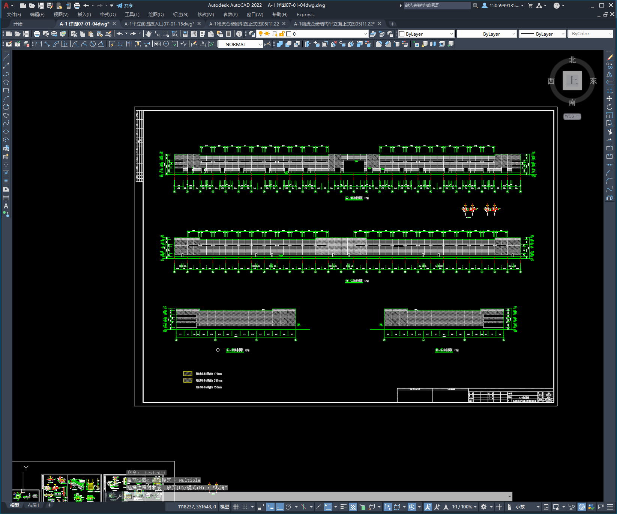Toggle ortho mode in status bar
The width and height of the screenshot is (617, 514).
pos(279,507)
